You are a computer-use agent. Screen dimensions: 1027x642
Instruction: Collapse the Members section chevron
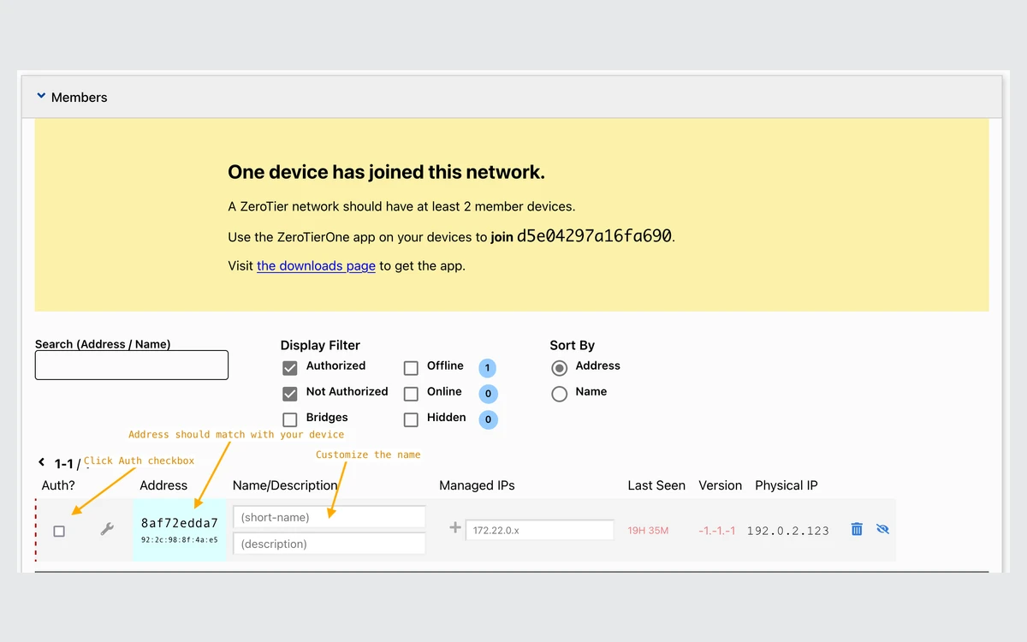pyautogui.click(x=41, y=97)
